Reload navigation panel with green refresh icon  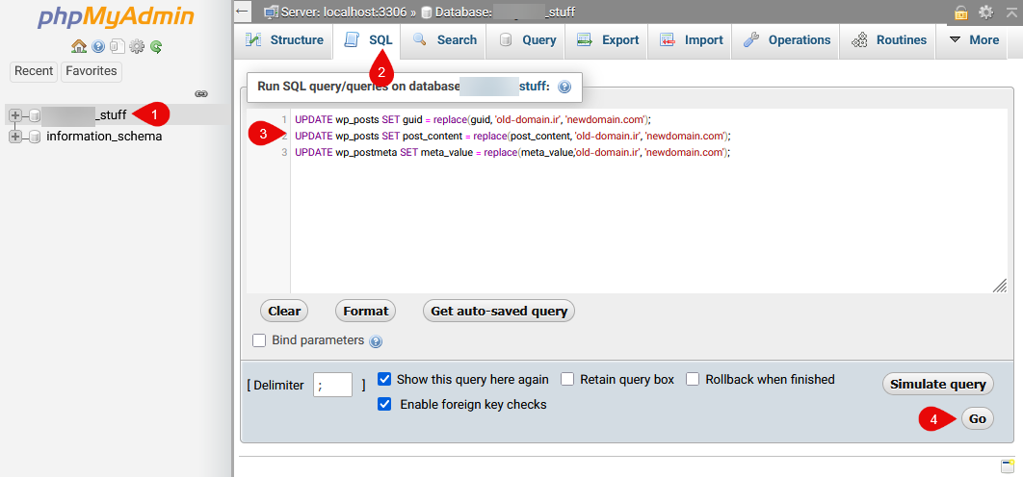[x=156, y=46]
